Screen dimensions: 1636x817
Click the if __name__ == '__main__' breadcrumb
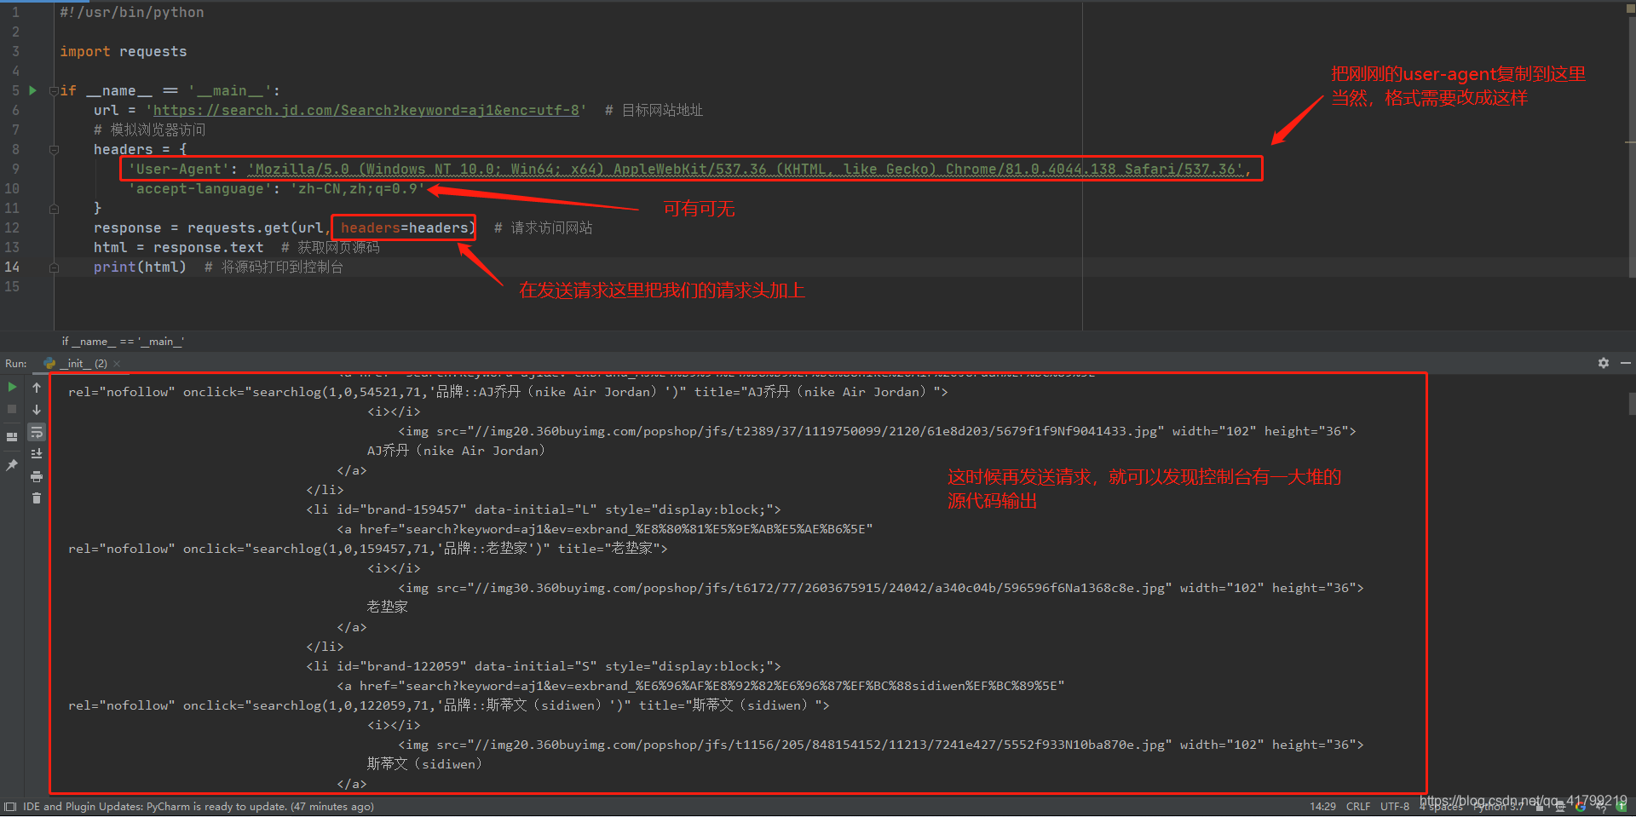coord(123,342)
